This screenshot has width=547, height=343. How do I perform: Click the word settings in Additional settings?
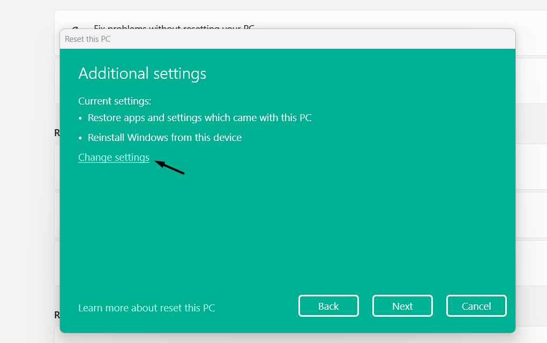click(179, 74)
